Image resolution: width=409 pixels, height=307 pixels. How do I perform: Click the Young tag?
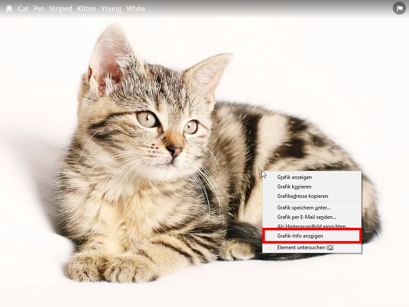click(111, 9)
